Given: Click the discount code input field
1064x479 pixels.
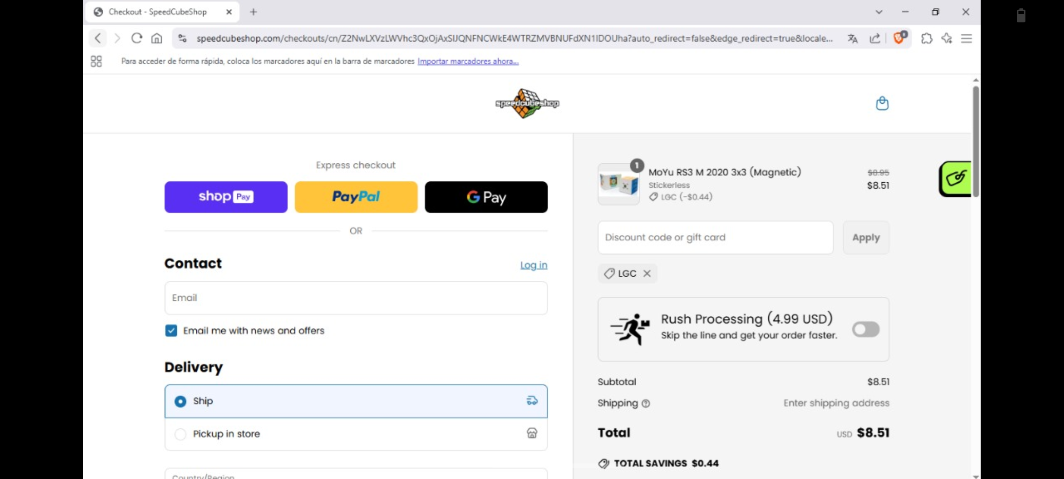Looking at the screenshot, I should (x=715, y=237).
